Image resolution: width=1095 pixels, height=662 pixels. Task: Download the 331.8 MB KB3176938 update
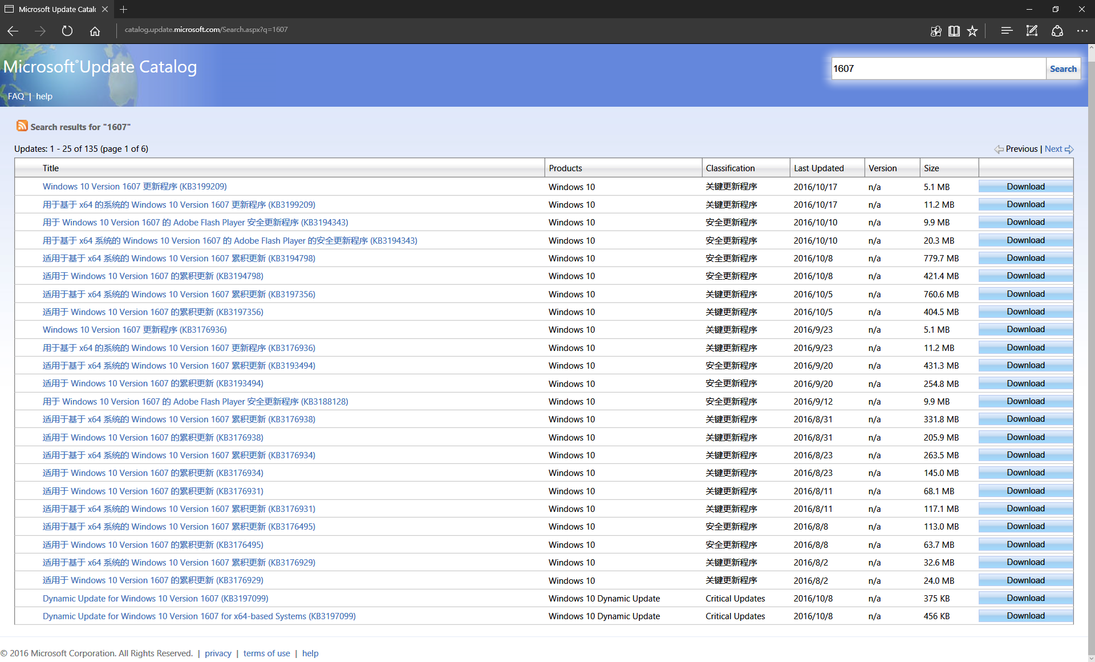[1025, 419]
